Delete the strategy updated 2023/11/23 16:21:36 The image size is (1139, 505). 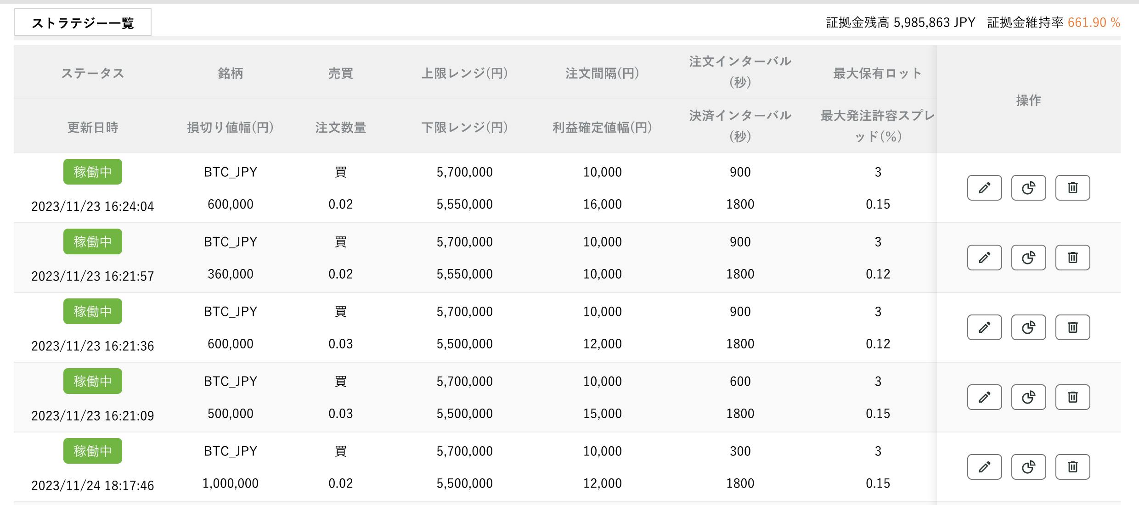(1072, 327)
